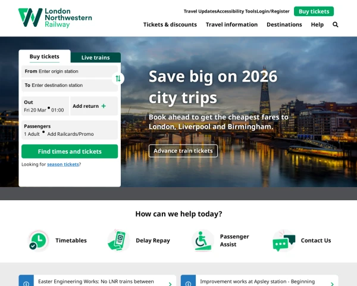Screen dimensions: 357x286
Task: Click the Save big on 2026 city trips heading
Action: pos(213,87)
